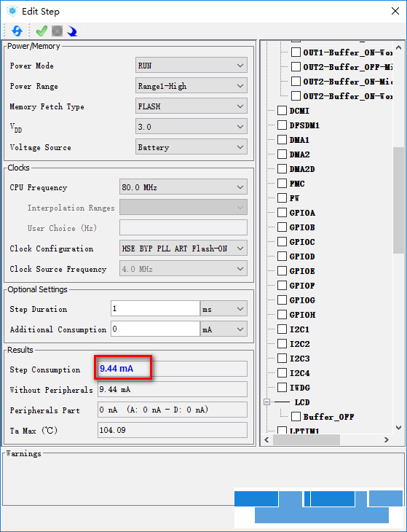This screenshot has width=407, height=532.
Task: Enable the LCD Buffer_OFF checkbox
Action: tap(296, 416)
